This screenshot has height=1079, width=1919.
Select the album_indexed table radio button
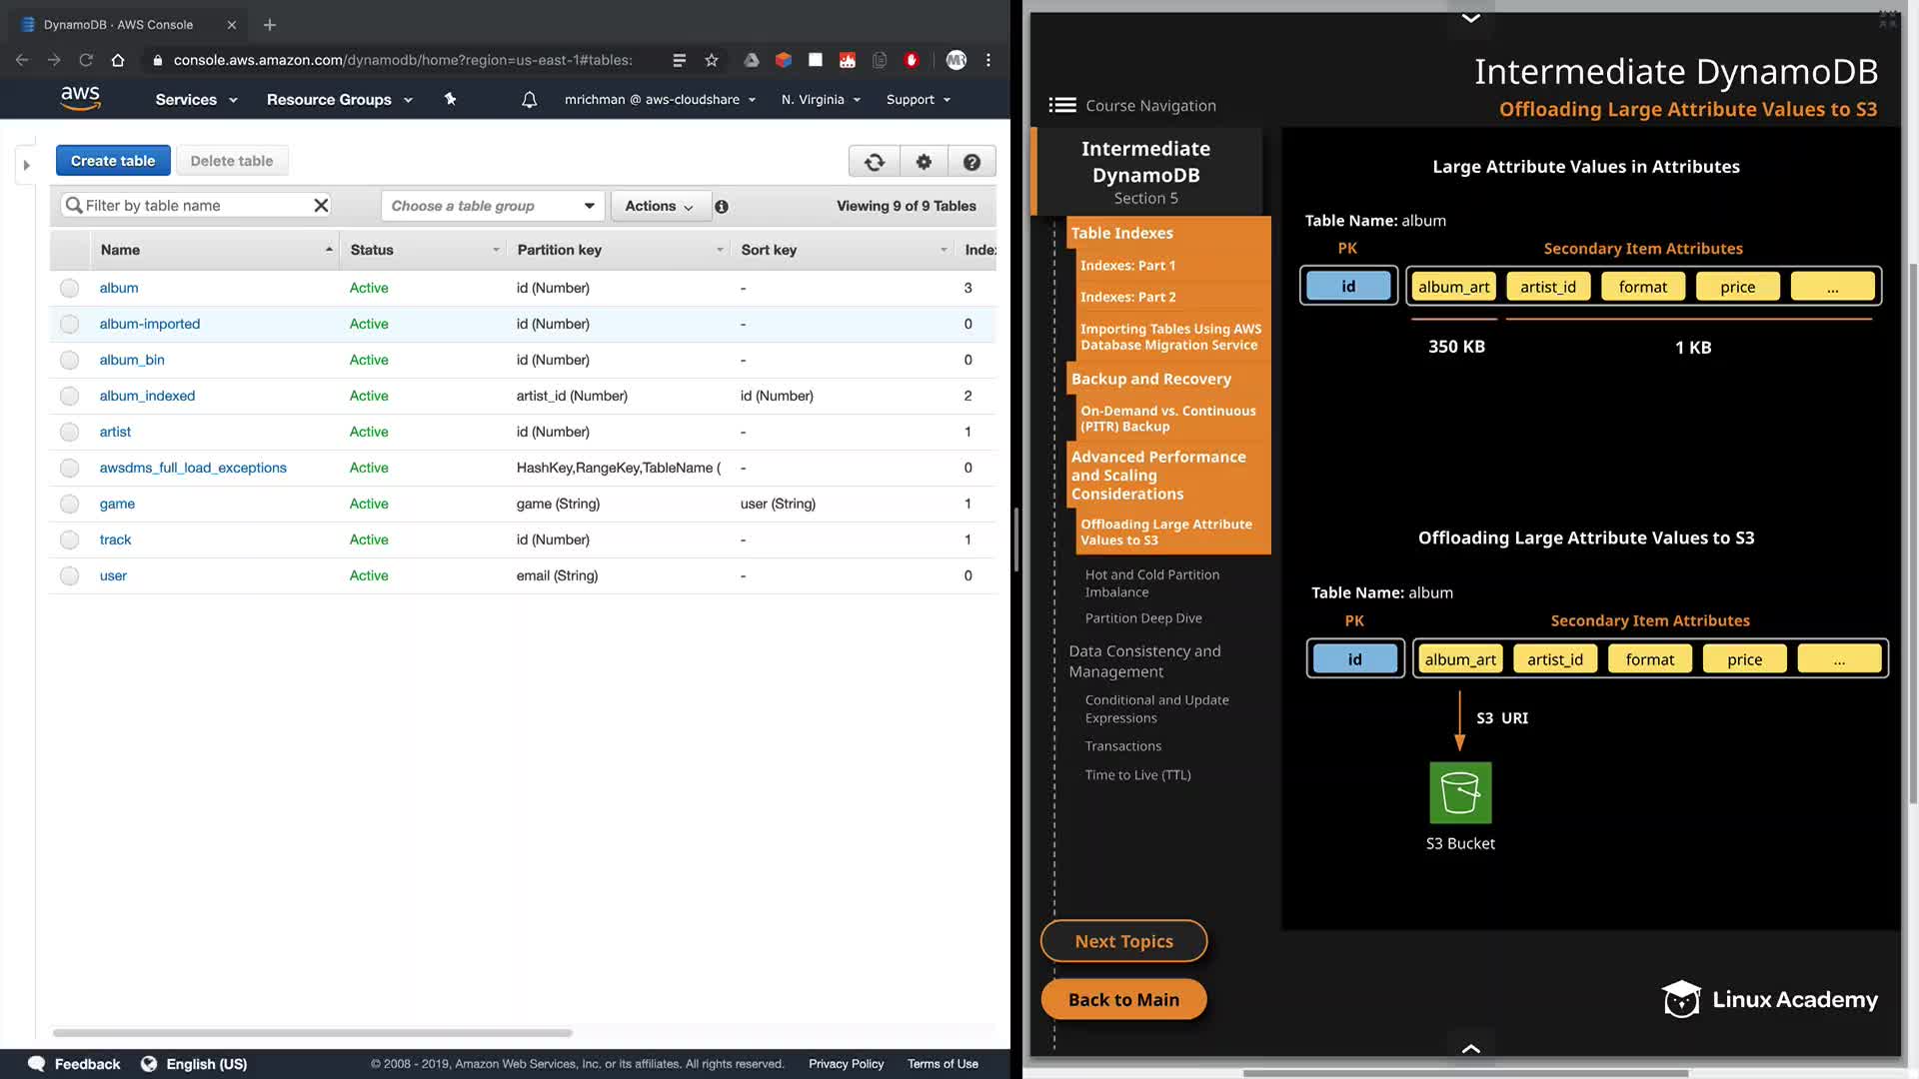click(69, 396)
